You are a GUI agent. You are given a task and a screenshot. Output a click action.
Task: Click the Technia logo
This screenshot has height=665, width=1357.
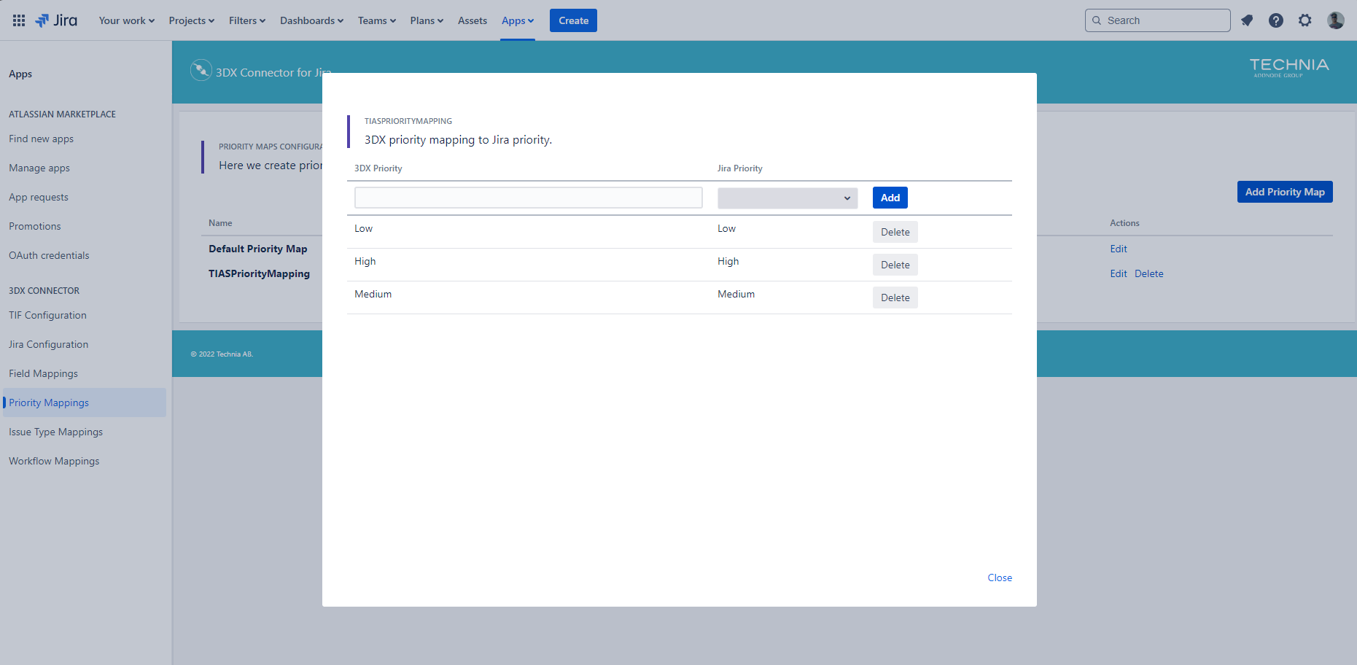click(1288, 67)
